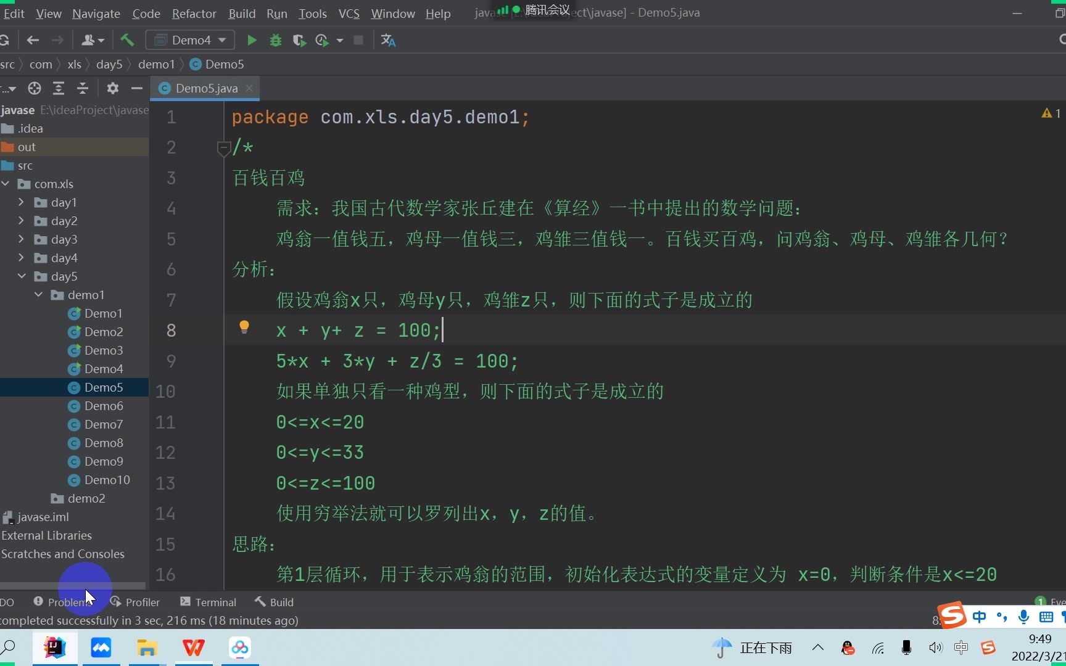Collapse the day5 folder
This screenshot has height=666, width=1066.
click(22, 276)
